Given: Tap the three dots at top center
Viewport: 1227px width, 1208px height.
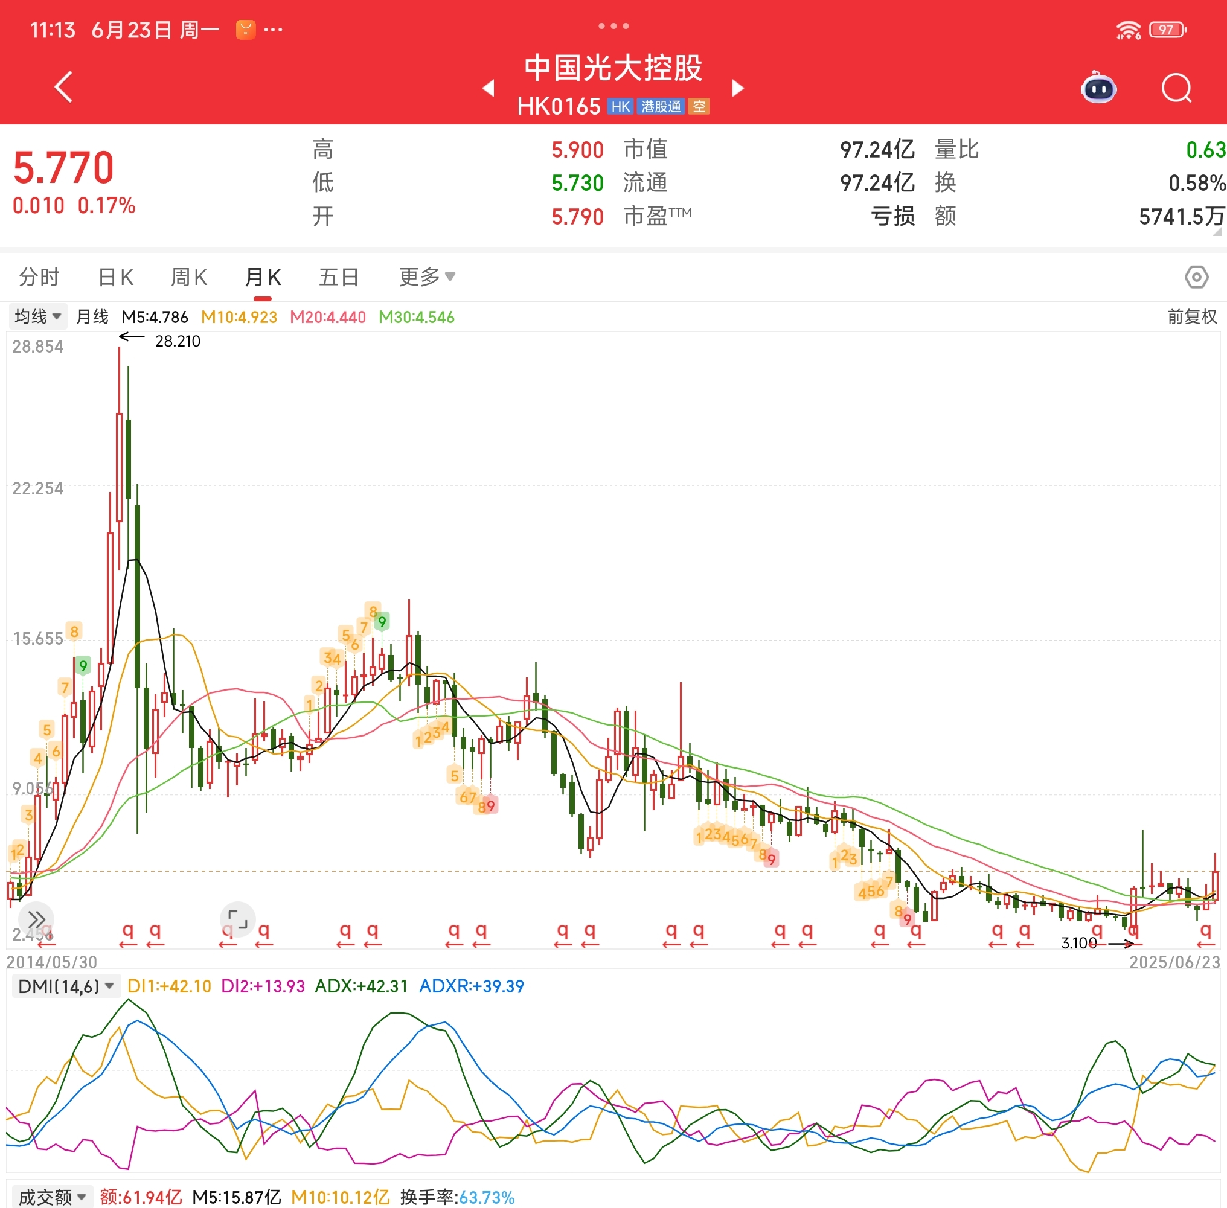Looking at the screenshot, I should point(613,26).
